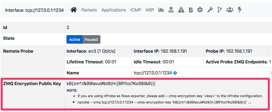
Task: View the alerts warning triangle
Action: 181,10
